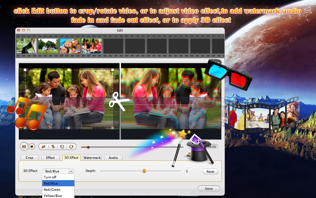This screenshot has height=198, width=316.
Task: Choose Red/Green in 3D Effect list
Action: (58, 190)
